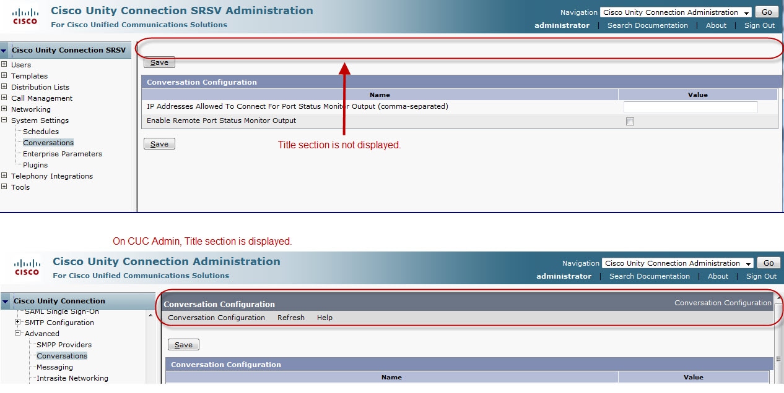
Task: Open the Refresh menu item
Action: coord(291,318)
